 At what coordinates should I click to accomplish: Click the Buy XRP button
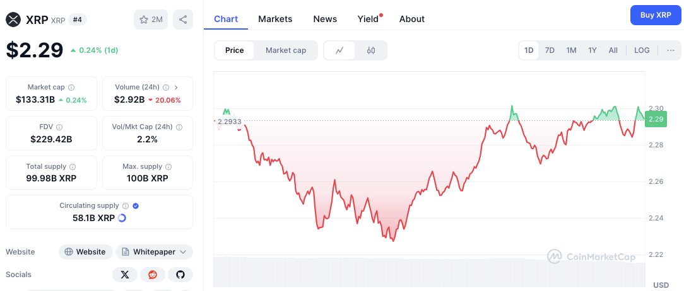pyautogui.click(x=656, y=15)
